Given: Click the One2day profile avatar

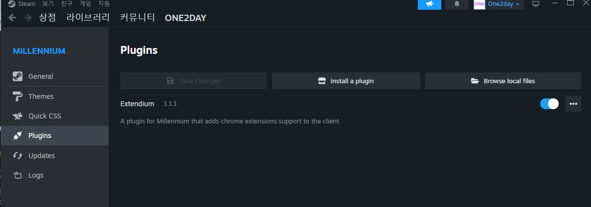Looking at the screenshot, I should (479, 4).
